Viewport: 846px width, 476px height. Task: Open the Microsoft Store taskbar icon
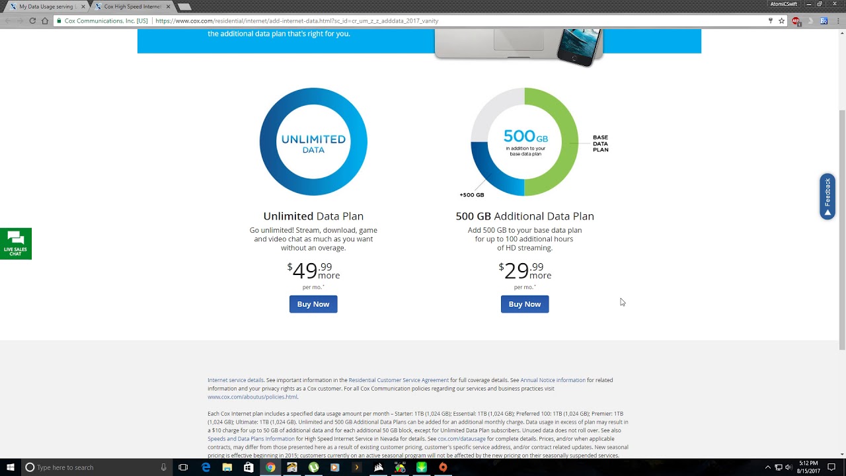(249, 467)
